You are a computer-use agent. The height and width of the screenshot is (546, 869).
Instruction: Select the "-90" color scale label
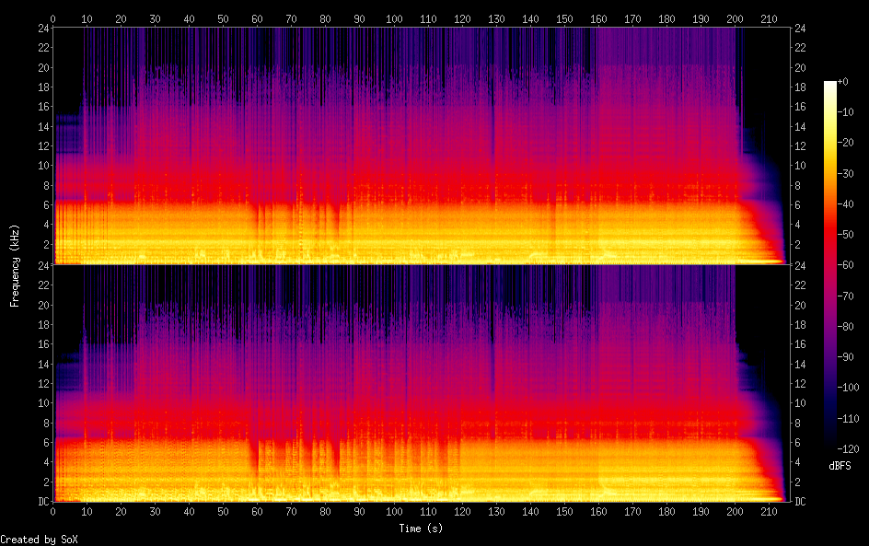tap(845, 357)
